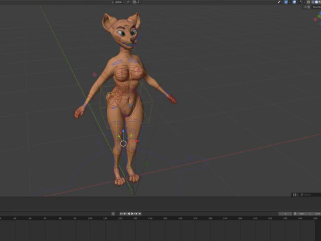Jump to the timeline end frame
321x241 pixels.
140,214
